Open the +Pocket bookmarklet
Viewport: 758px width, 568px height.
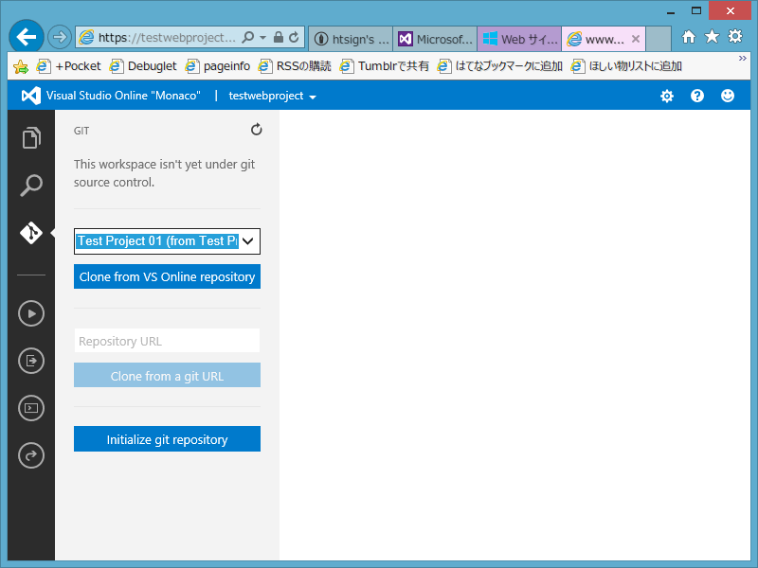click(x=69, y=66)
